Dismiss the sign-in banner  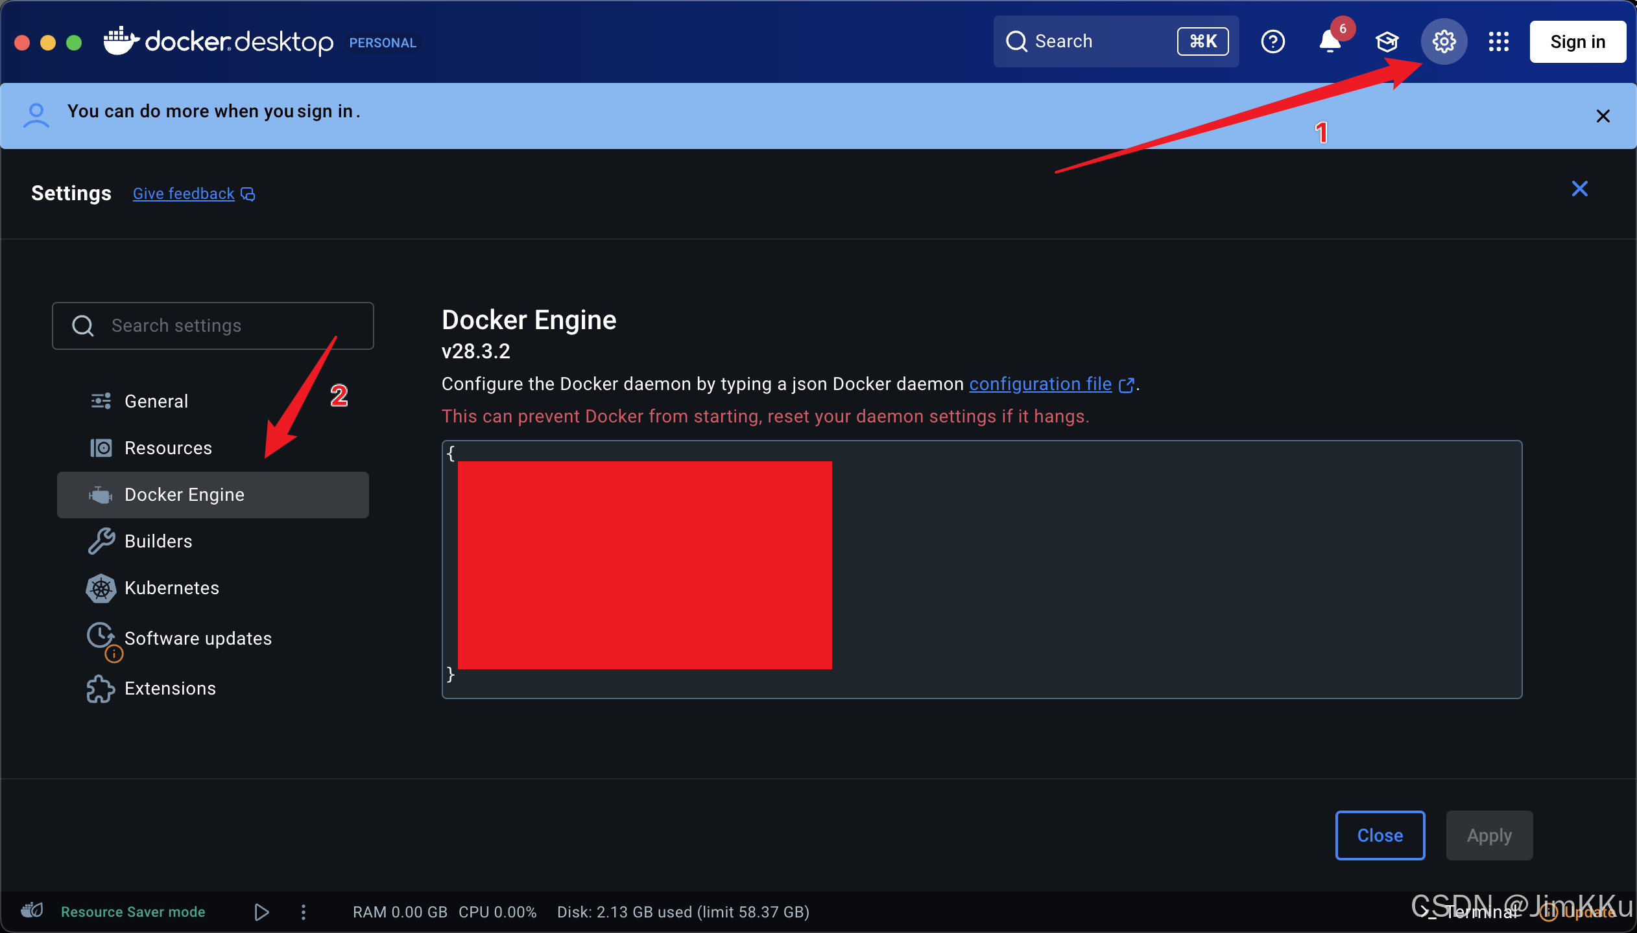coord(1603,116)
